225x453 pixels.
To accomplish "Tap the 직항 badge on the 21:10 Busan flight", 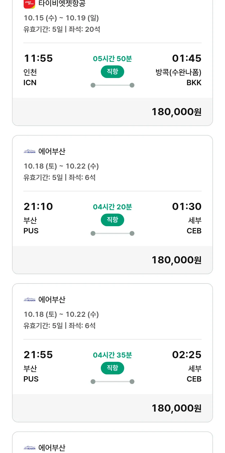I will pyautogui.click(x=112, y=220).
